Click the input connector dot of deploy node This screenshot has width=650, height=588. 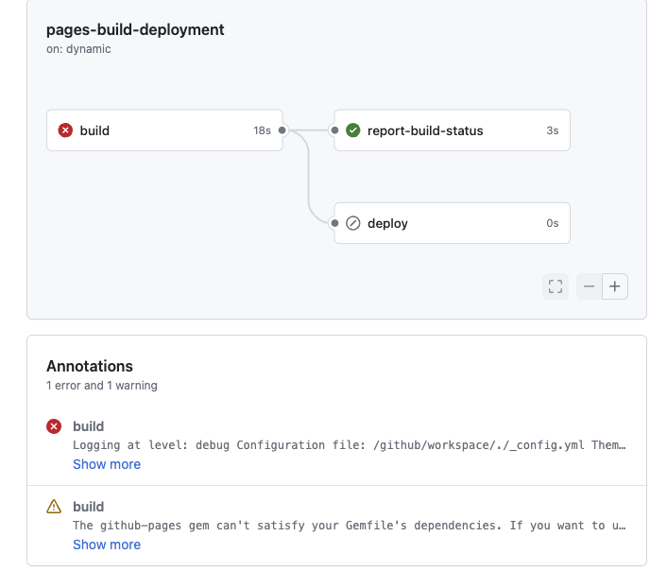click(x=334, y=223)
